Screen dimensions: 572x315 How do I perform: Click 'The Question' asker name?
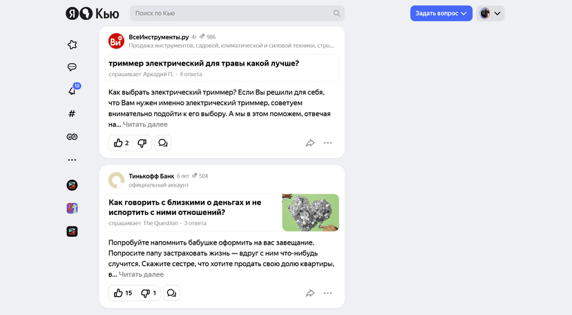pyautogui.click(x=160, y=223)
